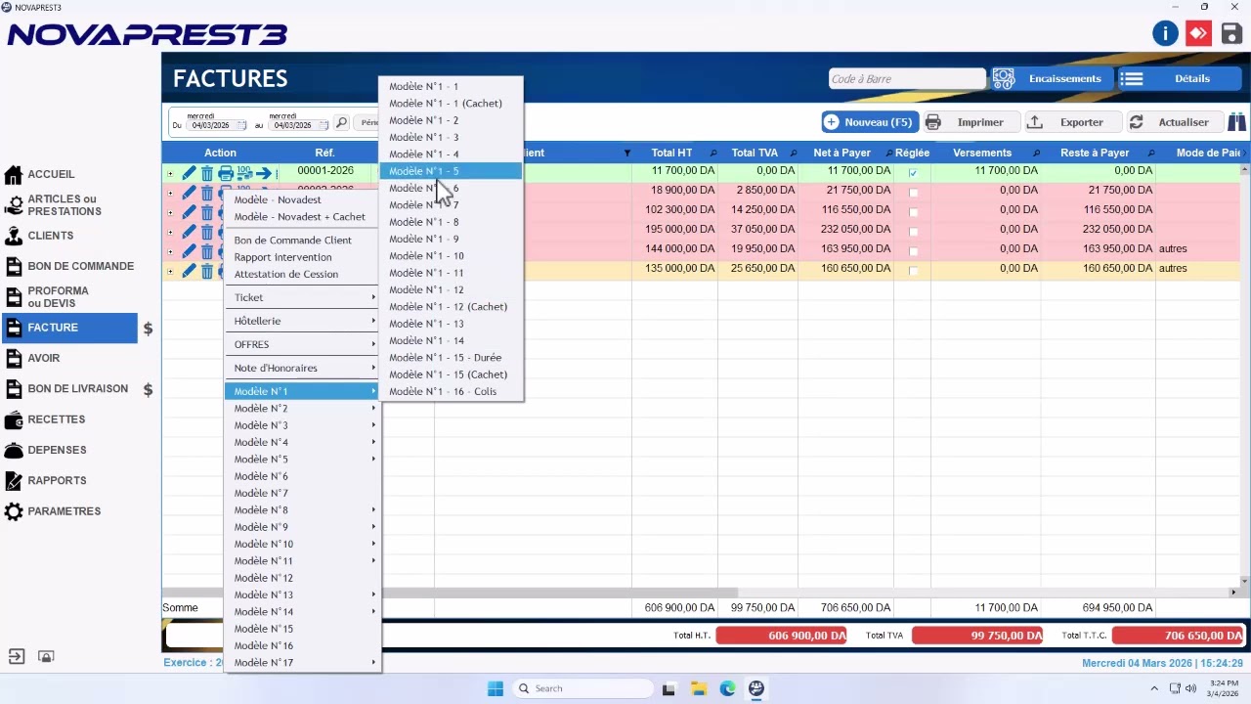Open File Explorer from the taskbar

[698, 688]
